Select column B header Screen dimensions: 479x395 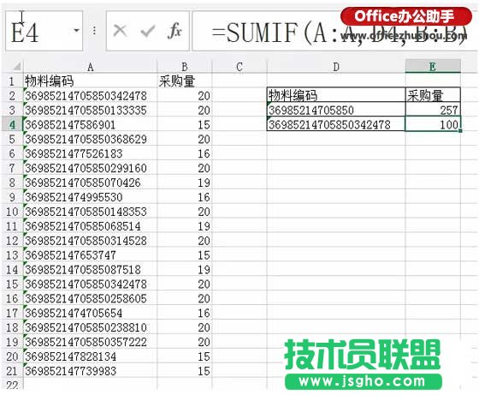(185, 67)
